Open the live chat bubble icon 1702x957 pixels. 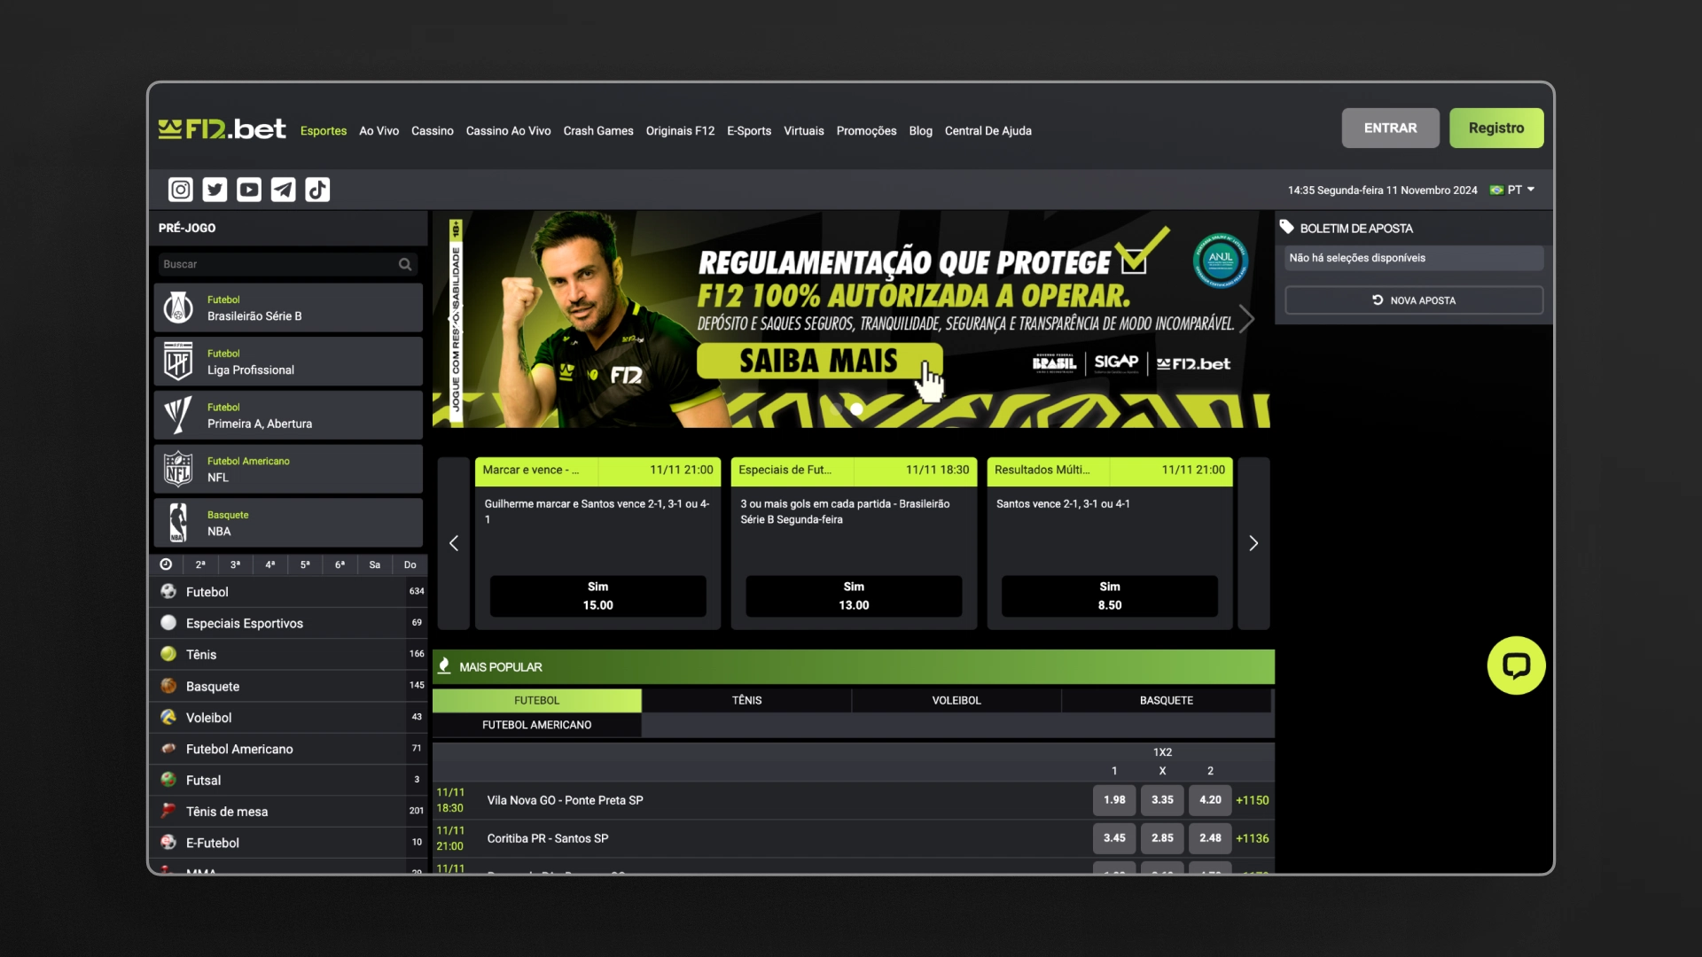[x=1516, y=665]
